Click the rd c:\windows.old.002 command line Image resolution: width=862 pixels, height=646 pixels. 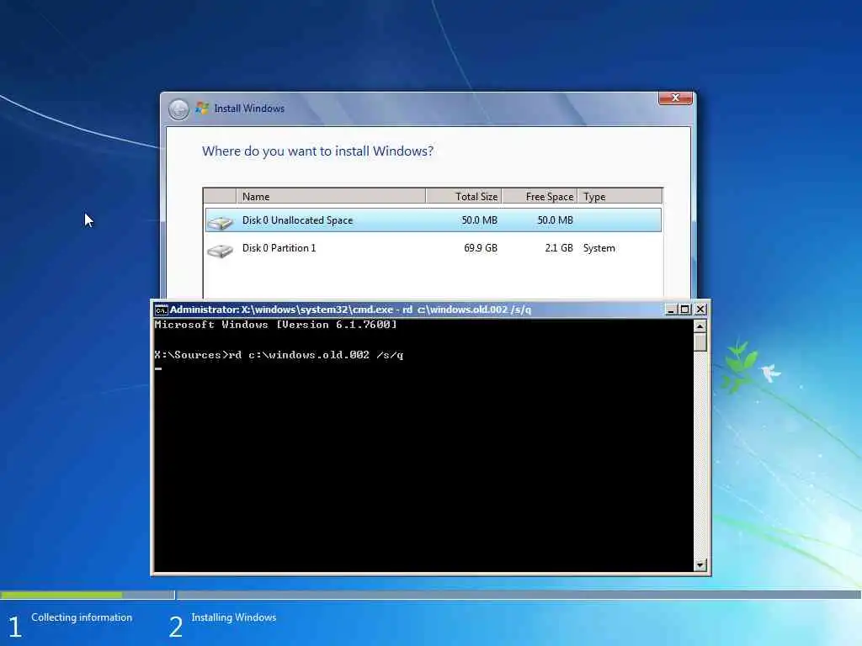(x=279, y=355)
